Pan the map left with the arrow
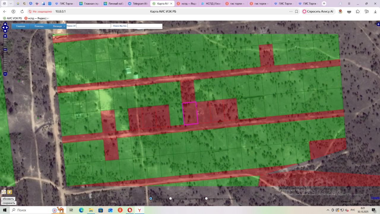 pos(3,28)
